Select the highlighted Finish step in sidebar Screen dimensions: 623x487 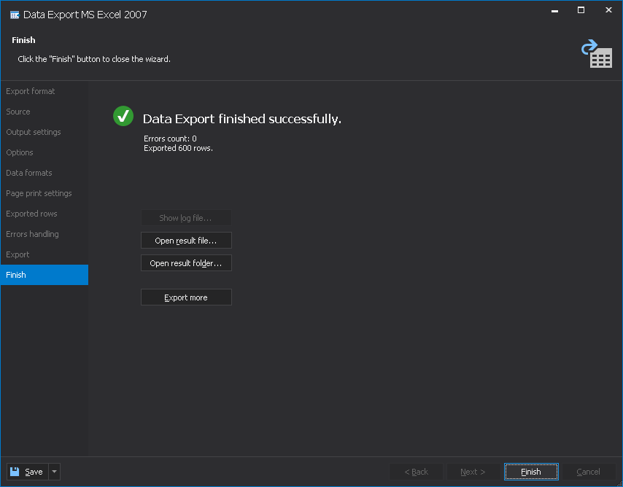[x=44, y=275]
